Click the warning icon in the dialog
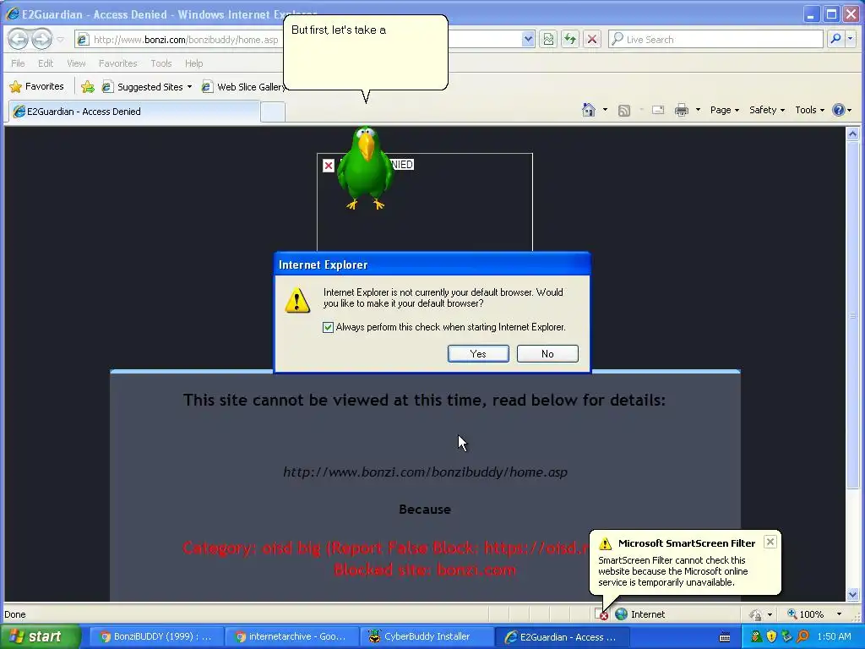 click(297, 301)
